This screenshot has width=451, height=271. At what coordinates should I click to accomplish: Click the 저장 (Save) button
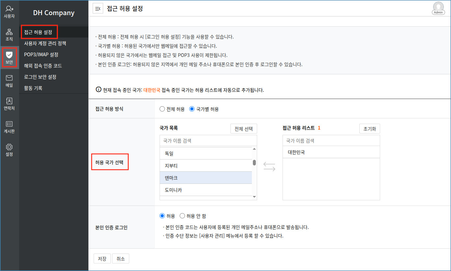click(102, 259)
